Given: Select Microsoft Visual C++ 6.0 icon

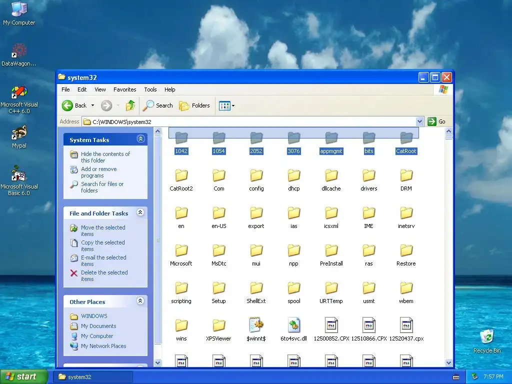Looking at the screenshot, I should point(19,99).
